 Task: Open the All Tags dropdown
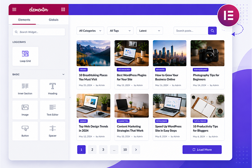pyautogui.click(x=120, y=31)
